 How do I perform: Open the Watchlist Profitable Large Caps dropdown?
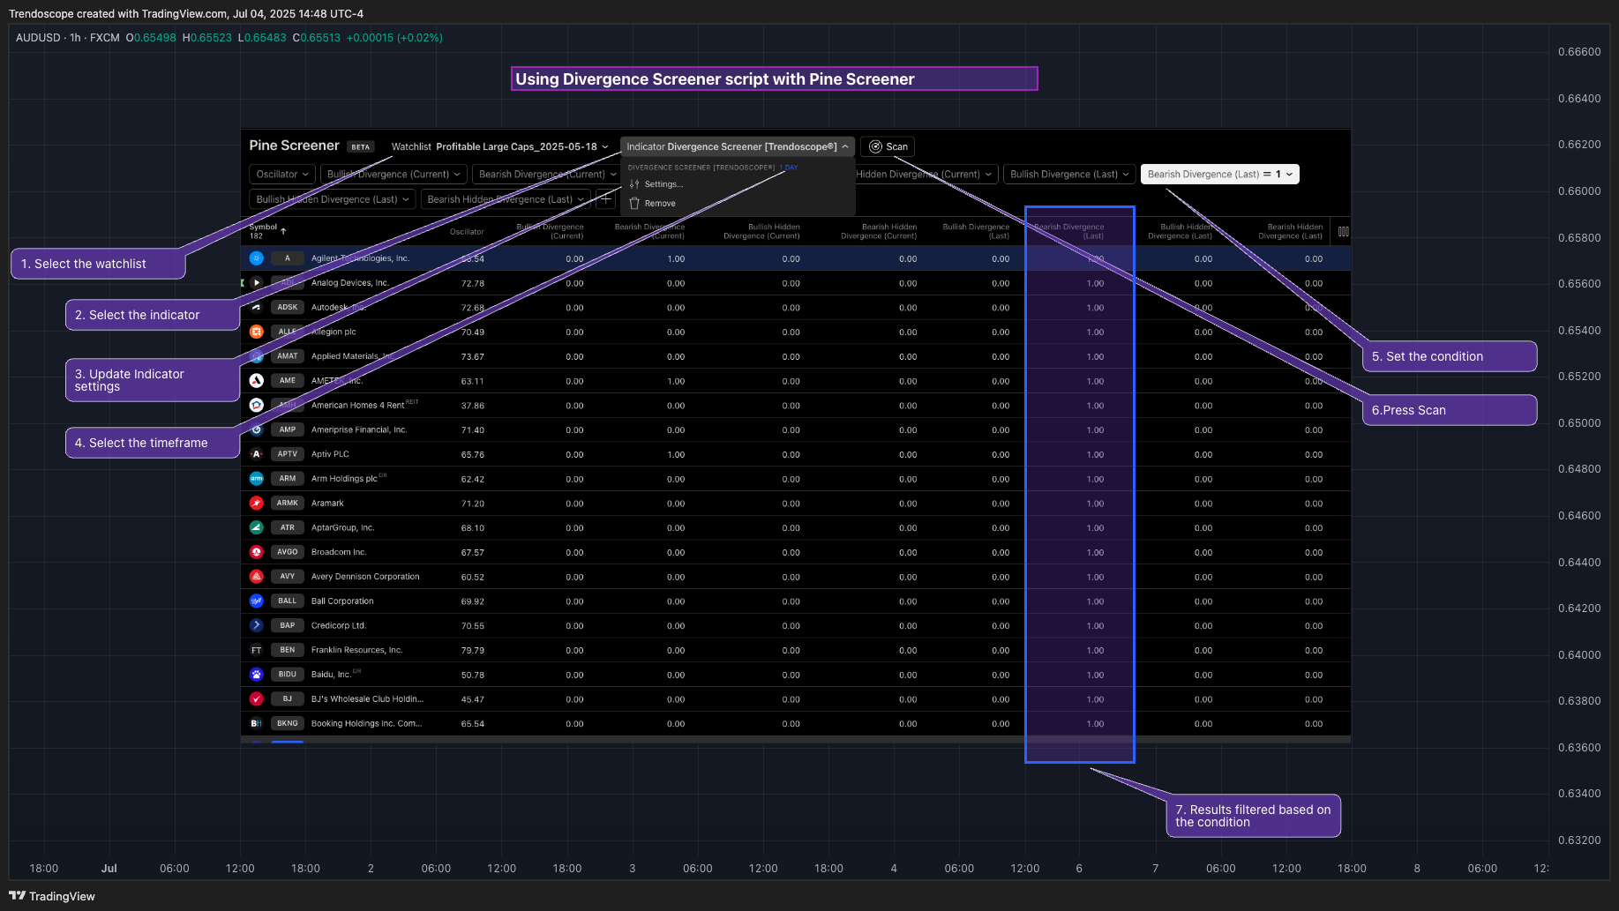tap(499, 146)
